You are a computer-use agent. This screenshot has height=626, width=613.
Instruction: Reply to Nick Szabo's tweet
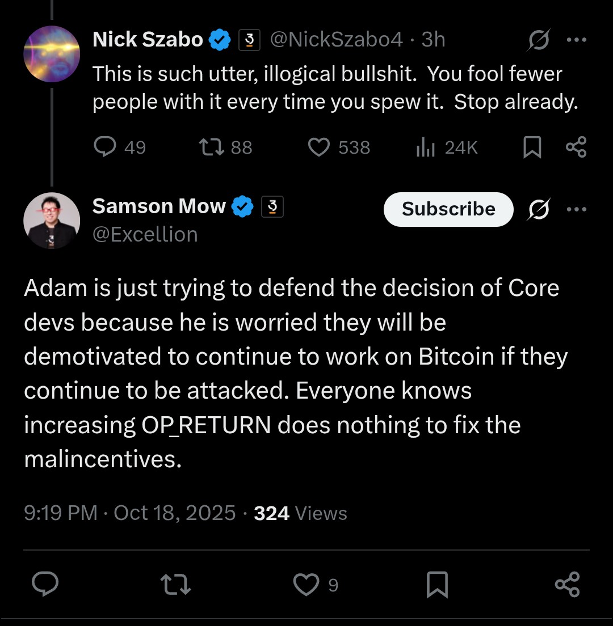pyautogui.click(x=104, y=147)
